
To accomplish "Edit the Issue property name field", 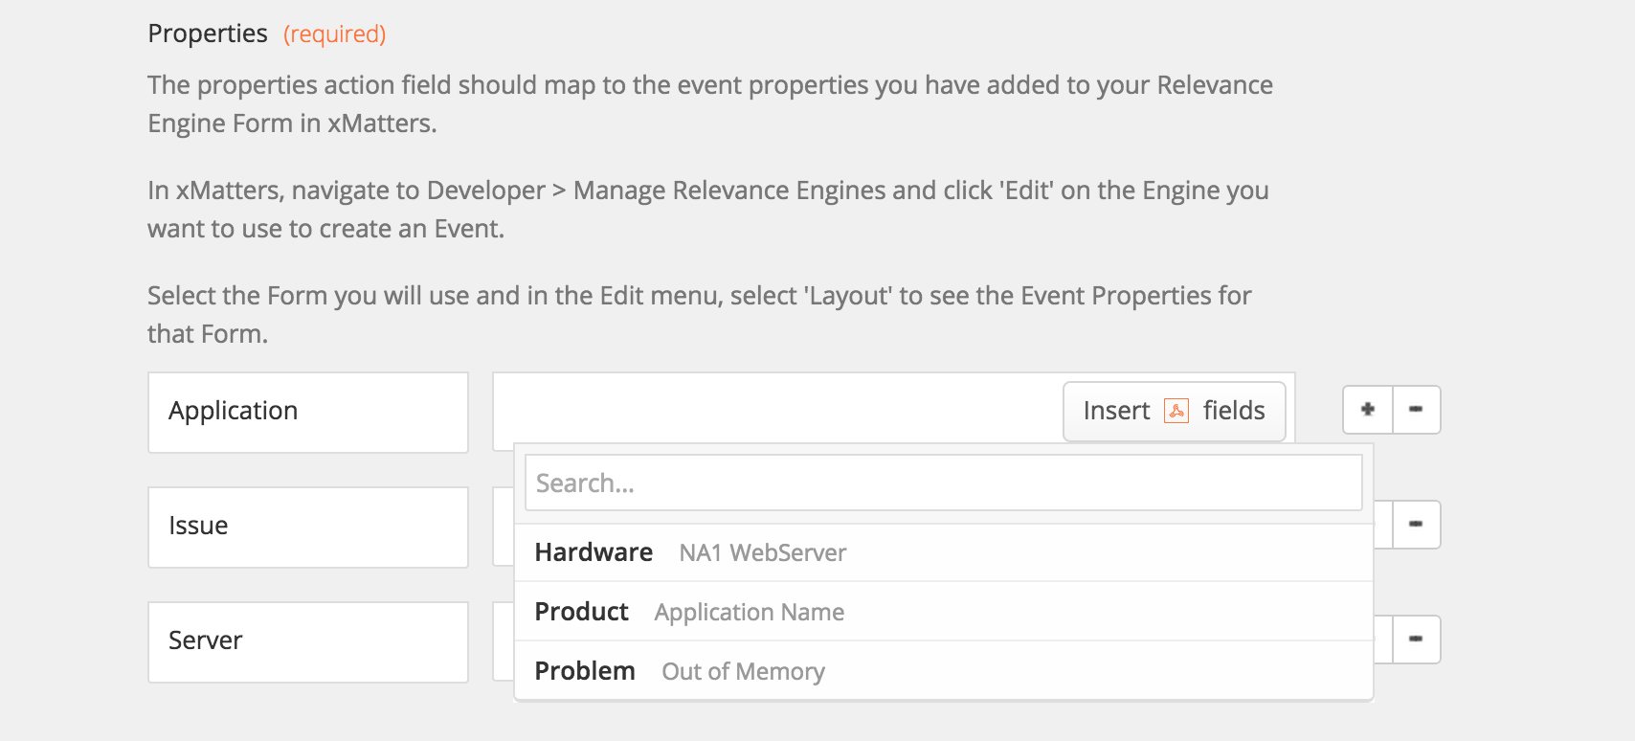I will click(x=308, y=528).
